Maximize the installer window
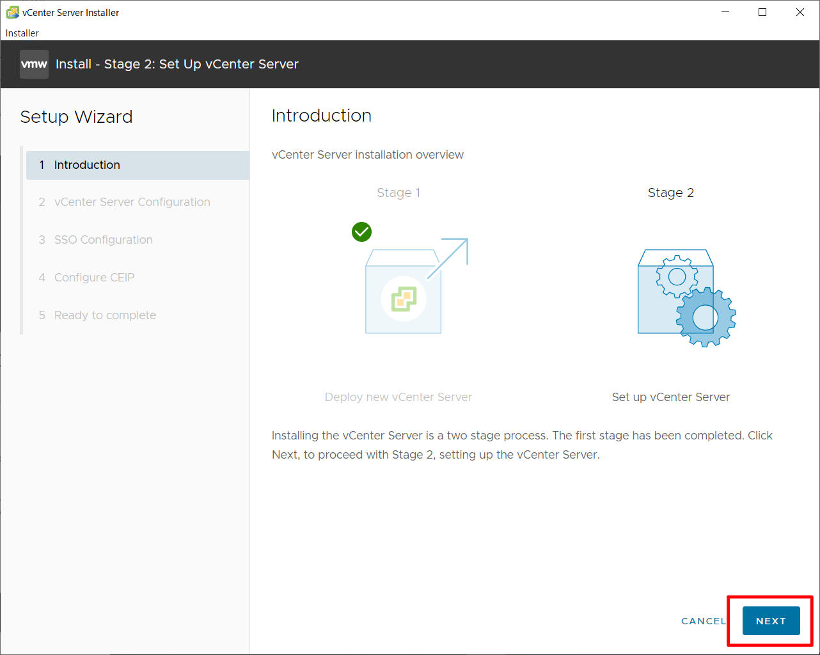Image resolution: width=820 pixels, height=655 pixels. (762, 12)
